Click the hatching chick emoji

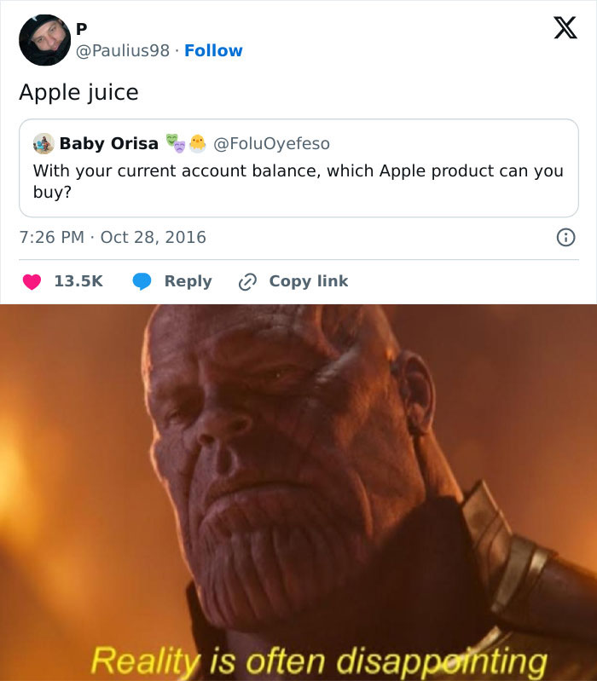point(197,142)
